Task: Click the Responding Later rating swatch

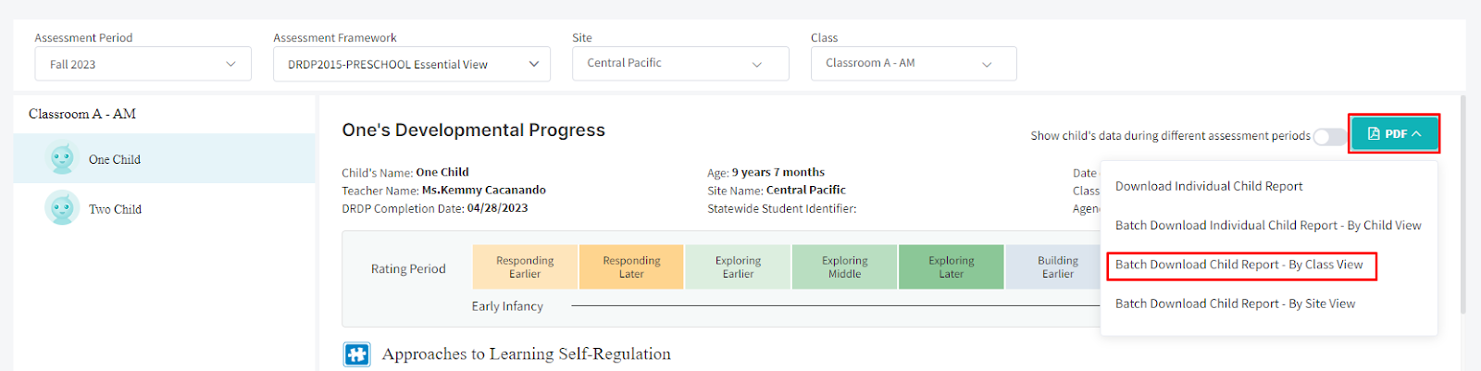Action: click(631, 267)
